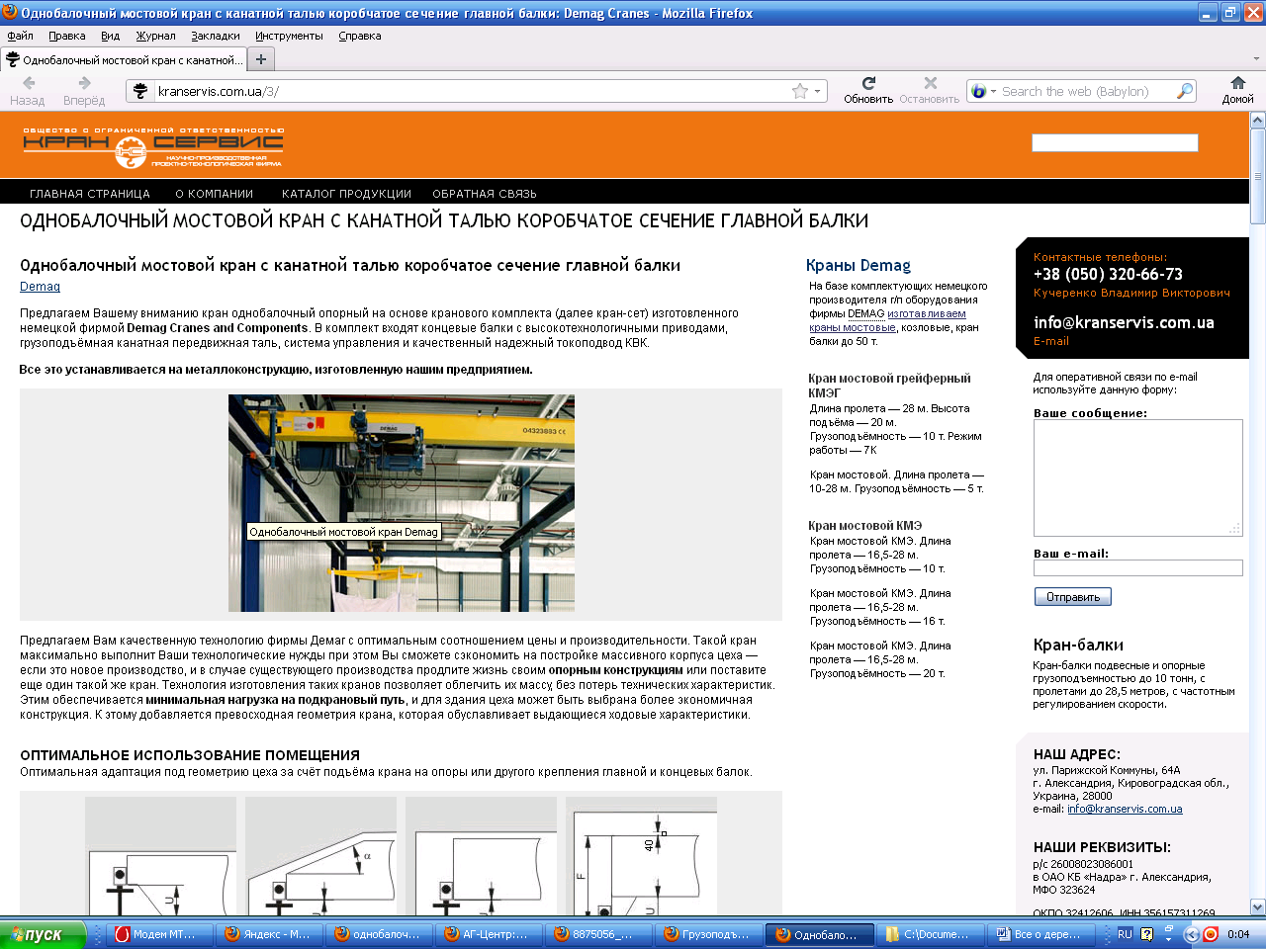
Task: Click the first crane geometry diagram
Action: [x=160, y=856]
